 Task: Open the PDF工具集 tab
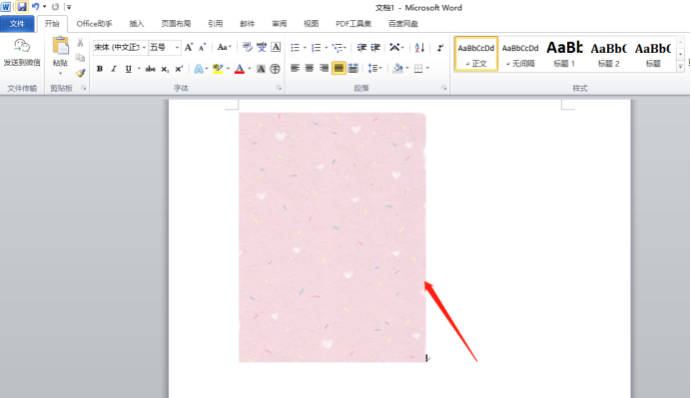coord(353,23)
